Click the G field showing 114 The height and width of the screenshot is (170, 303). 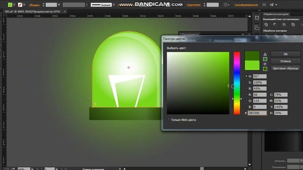260,101
